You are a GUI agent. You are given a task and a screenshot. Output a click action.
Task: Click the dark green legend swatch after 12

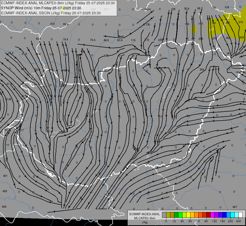(x=176, y=215)
